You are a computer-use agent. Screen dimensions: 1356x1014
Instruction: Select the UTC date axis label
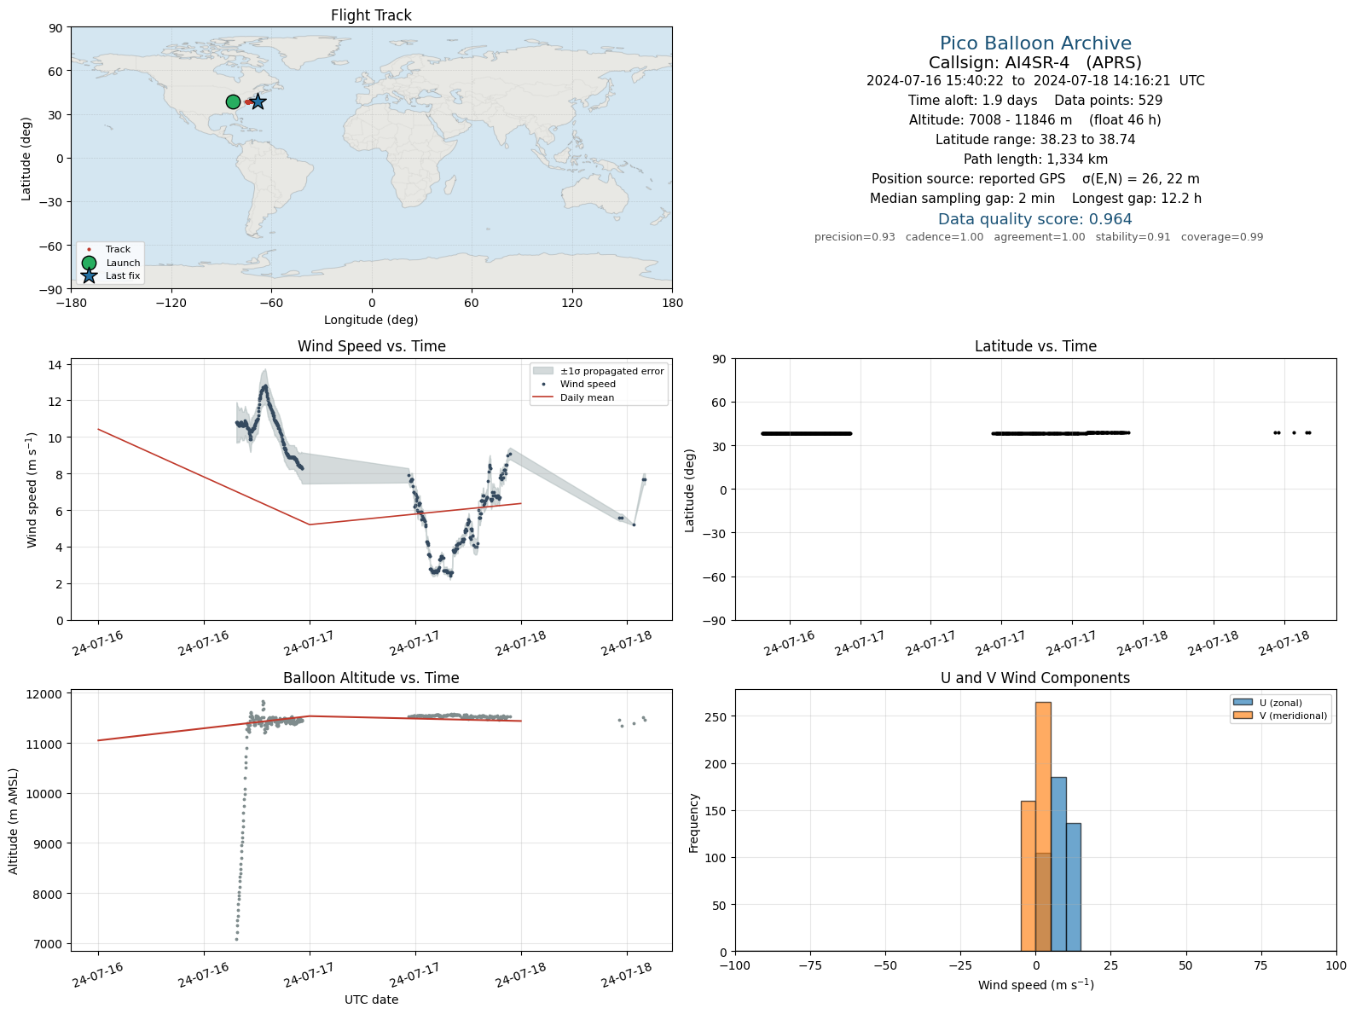tap(371, 1000)
